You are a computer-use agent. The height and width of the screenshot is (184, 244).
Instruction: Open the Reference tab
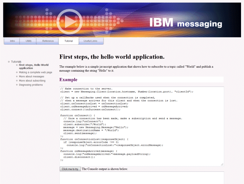[x=48, y=41]
